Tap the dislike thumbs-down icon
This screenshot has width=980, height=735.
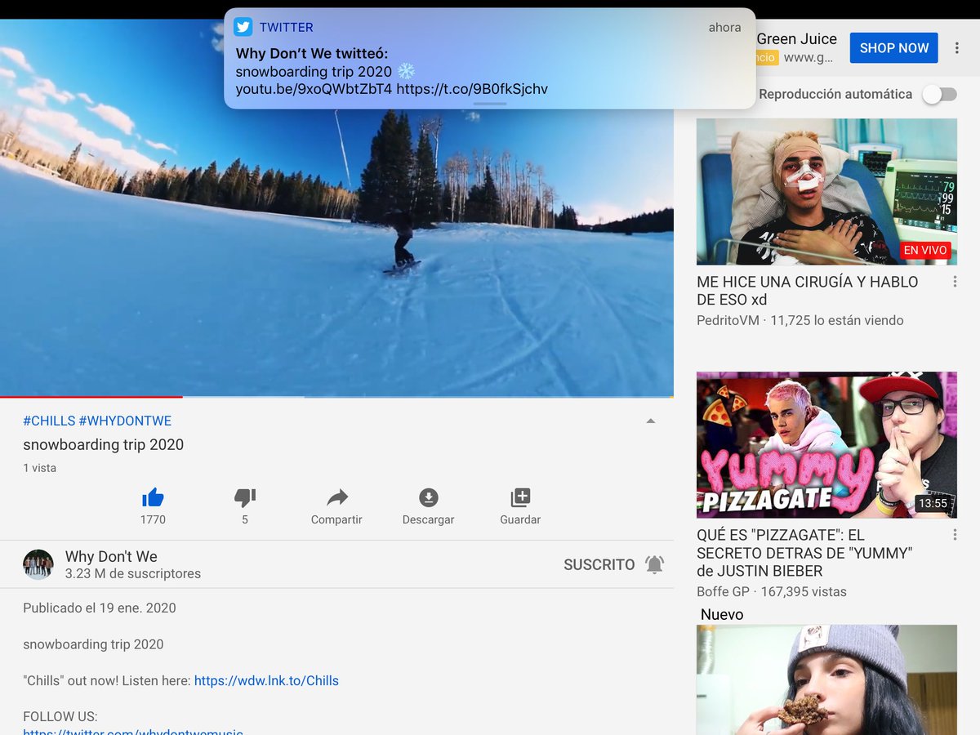point(245,497)
